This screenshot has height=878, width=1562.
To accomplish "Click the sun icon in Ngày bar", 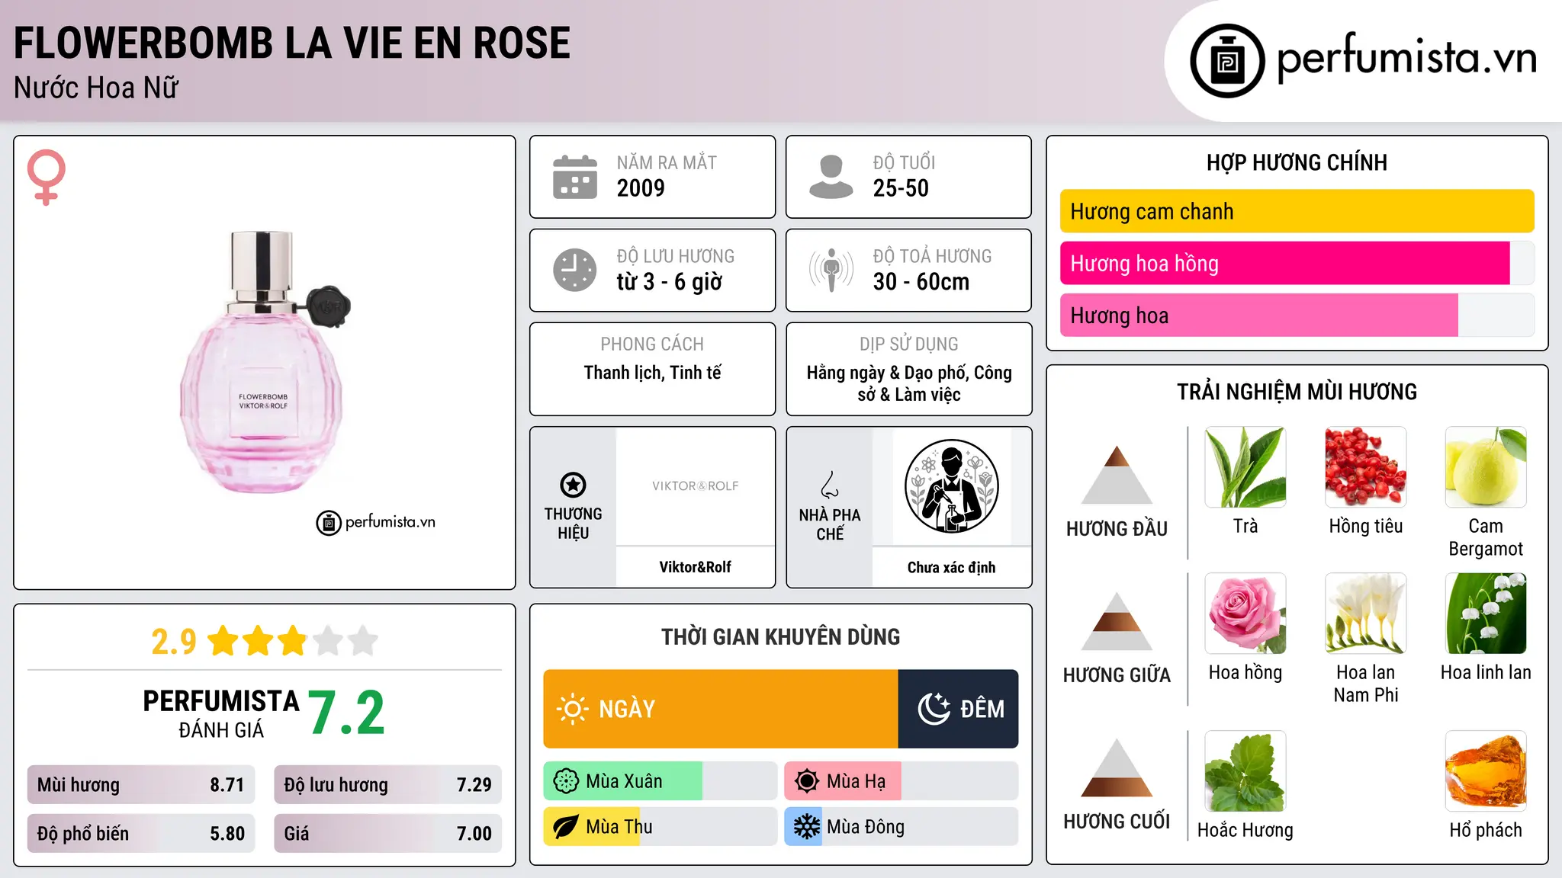I will (572, 709).
